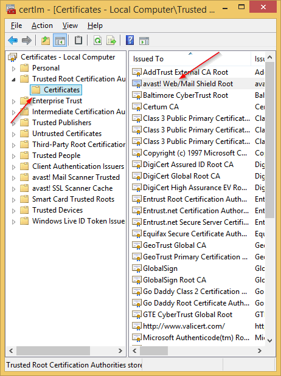
Task: Click the Baltimore CyberTrust Root certificate icon
Action: click(x=137, y=95)
